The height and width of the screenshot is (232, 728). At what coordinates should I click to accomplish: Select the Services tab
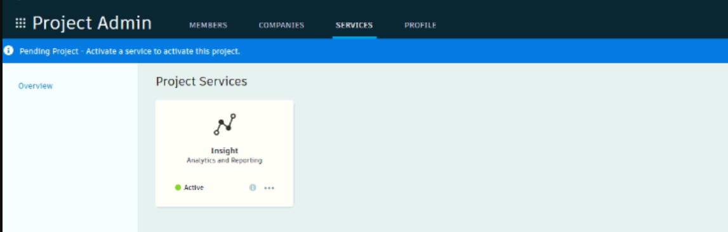[354, 25]
